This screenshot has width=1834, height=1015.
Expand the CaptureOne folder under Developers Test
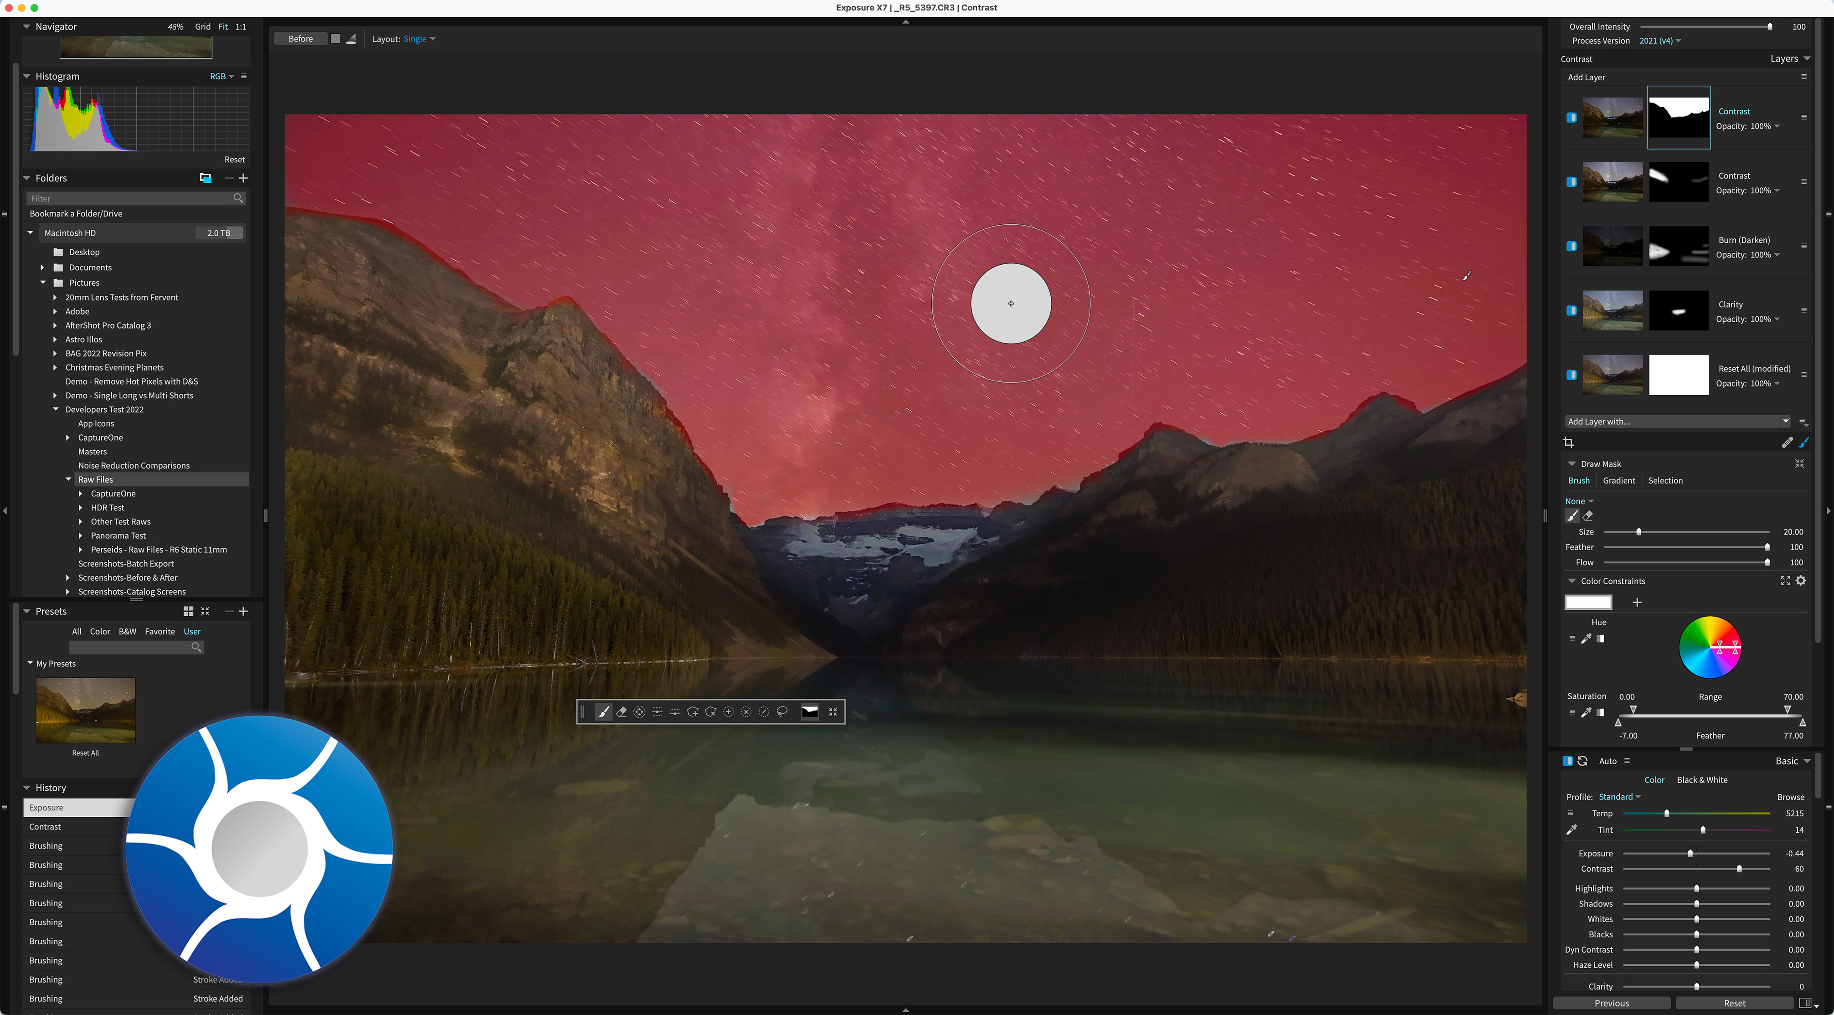point(68,438)
